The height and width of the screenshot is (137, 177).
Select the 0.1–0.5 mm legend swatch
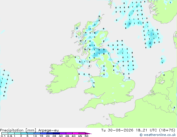pyautogui.click(x=5, y=133)
